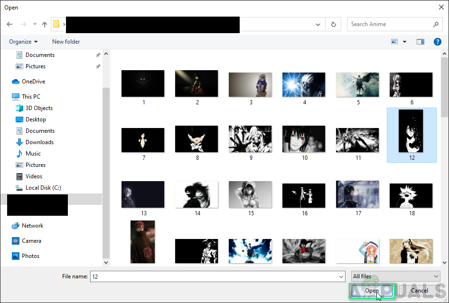Viewport: 449px width, 303px height.
Task: Select image thumbnail 15
Action: click(250, 194)
